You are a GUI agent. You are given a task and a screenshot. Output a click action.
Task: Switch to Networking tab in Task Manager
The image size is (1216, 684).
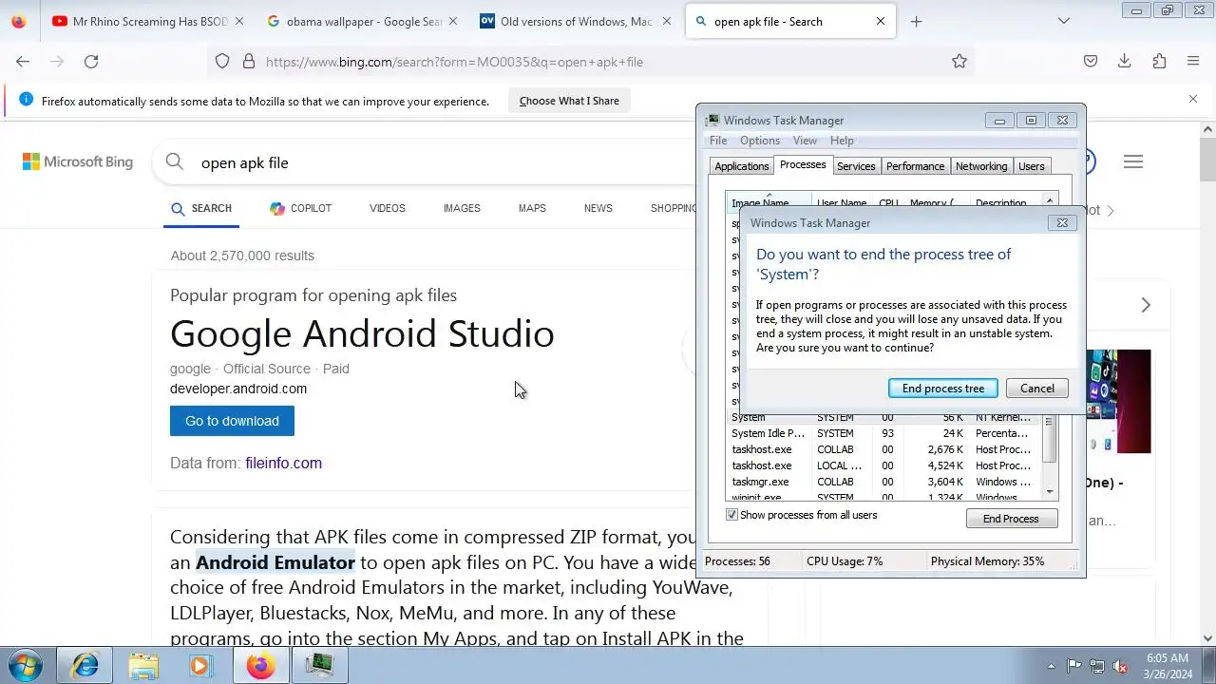coord(981,166)
